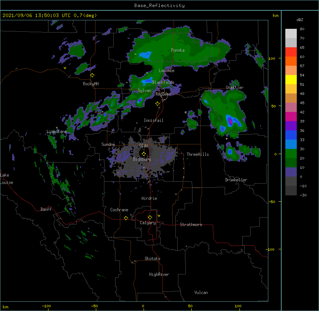Click the white asterisk above Limestone
319x311 pixels.
(x=57, y=128)
